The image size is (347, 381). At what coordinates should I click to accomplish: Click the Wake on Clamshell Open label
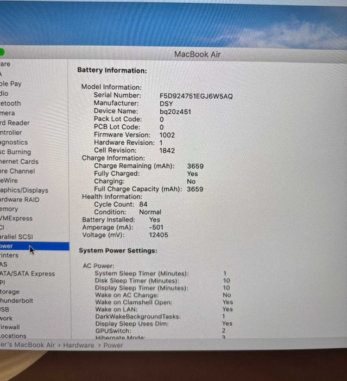click(134, 302)
